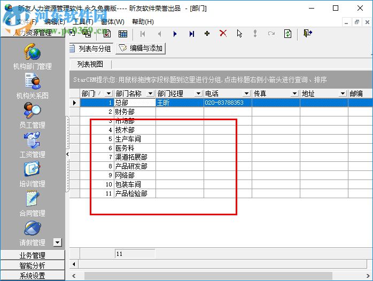This screenshot has width=373, height=281.
Task: Click the 王昕 manager cell
Action: tap(180, 103)
